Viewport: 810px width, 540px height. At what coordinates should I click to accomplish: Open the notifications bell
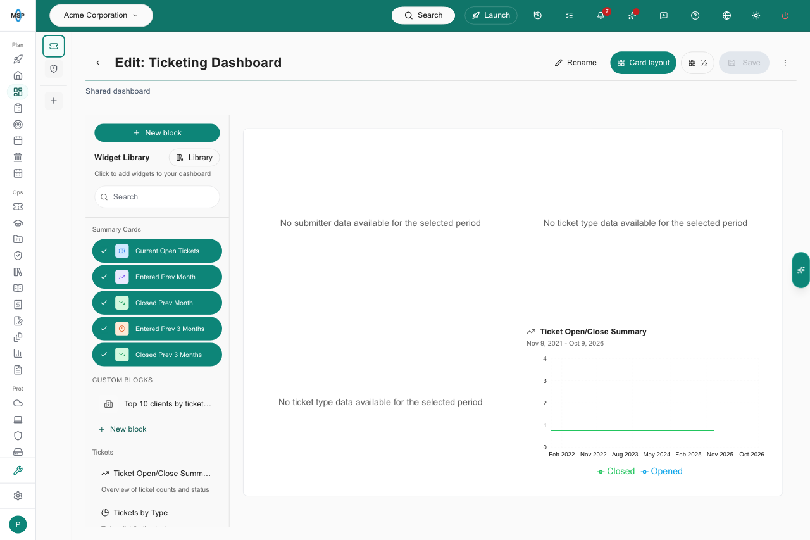[601, 15]
